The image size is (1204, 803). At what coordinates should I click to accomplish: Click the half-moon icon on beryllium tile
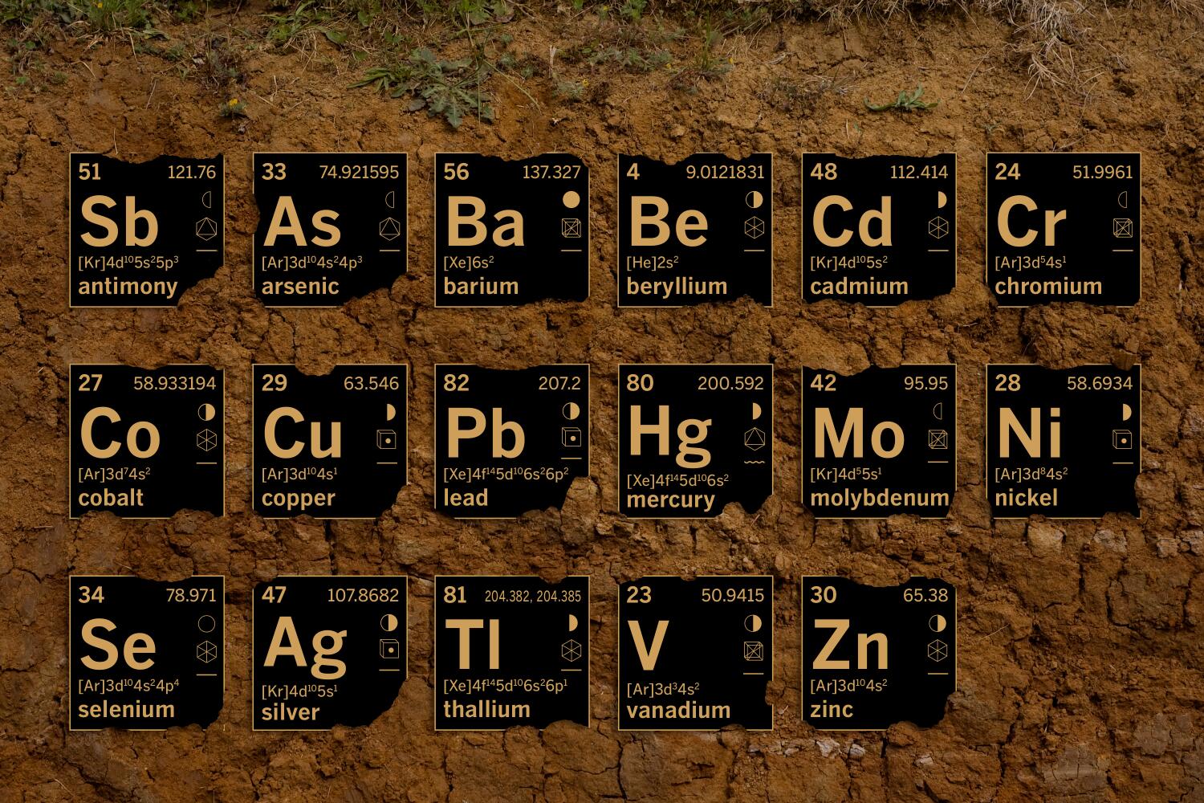[x=754, y=198]
